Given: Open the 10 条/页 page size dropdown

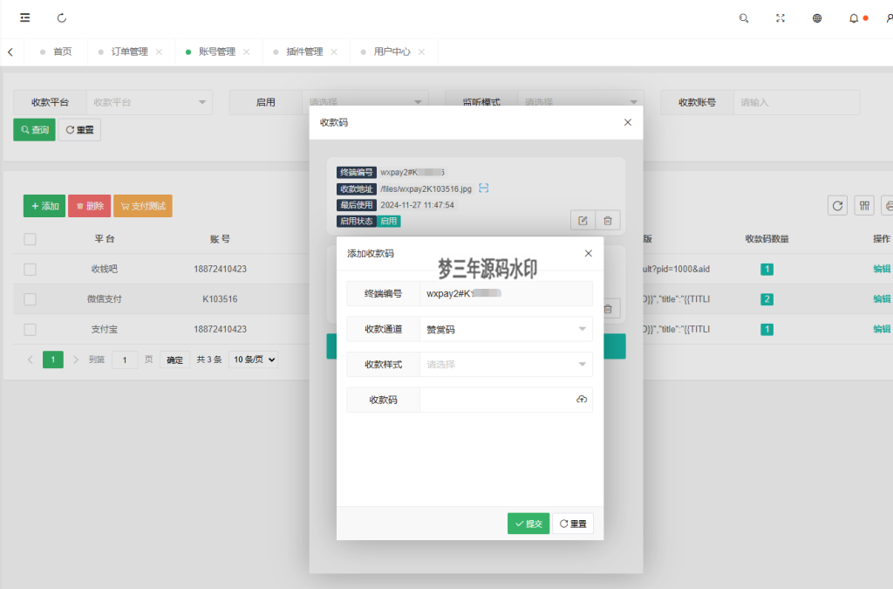Looking at the screenshot, I should coord(254,360).
